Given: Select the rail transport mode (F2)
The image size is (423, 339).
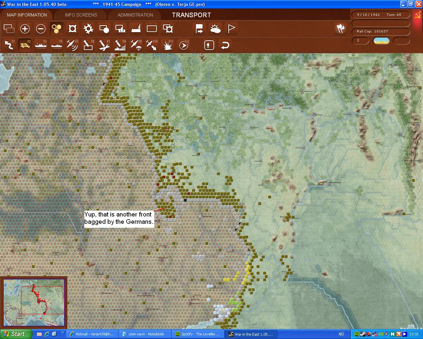Looking at the screenshot, I should coord(25,45).
